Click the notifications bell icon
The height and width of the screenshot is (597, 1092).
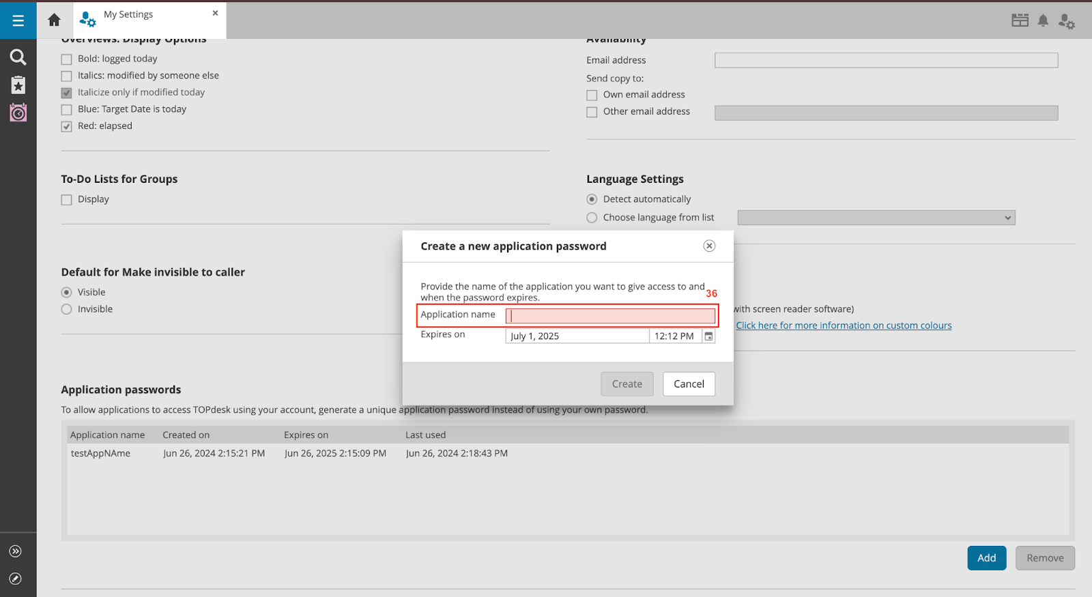tap(1043, 21)
